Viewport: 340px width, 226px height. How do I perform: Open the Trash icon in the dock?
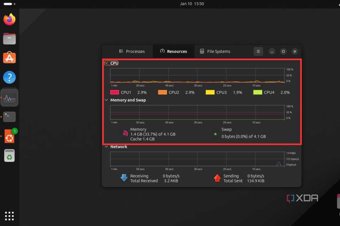pyautogui.click(x=9, y=155)
